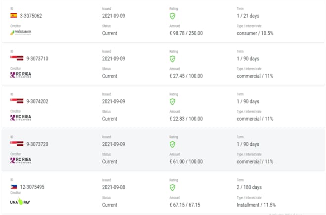
Task: Click the Installment / 11.5% type text
Action: pos(256,205)
